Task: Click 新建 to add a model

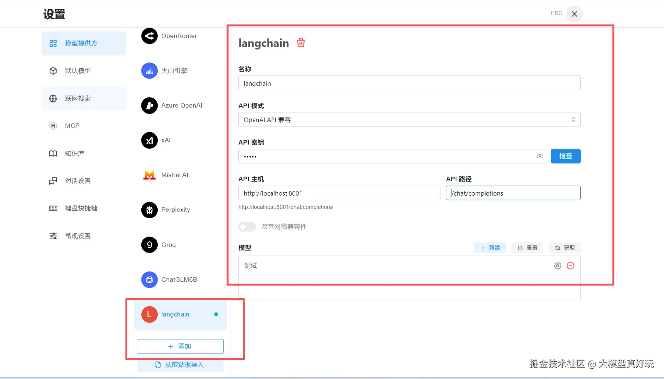Action: coord(490,248)
